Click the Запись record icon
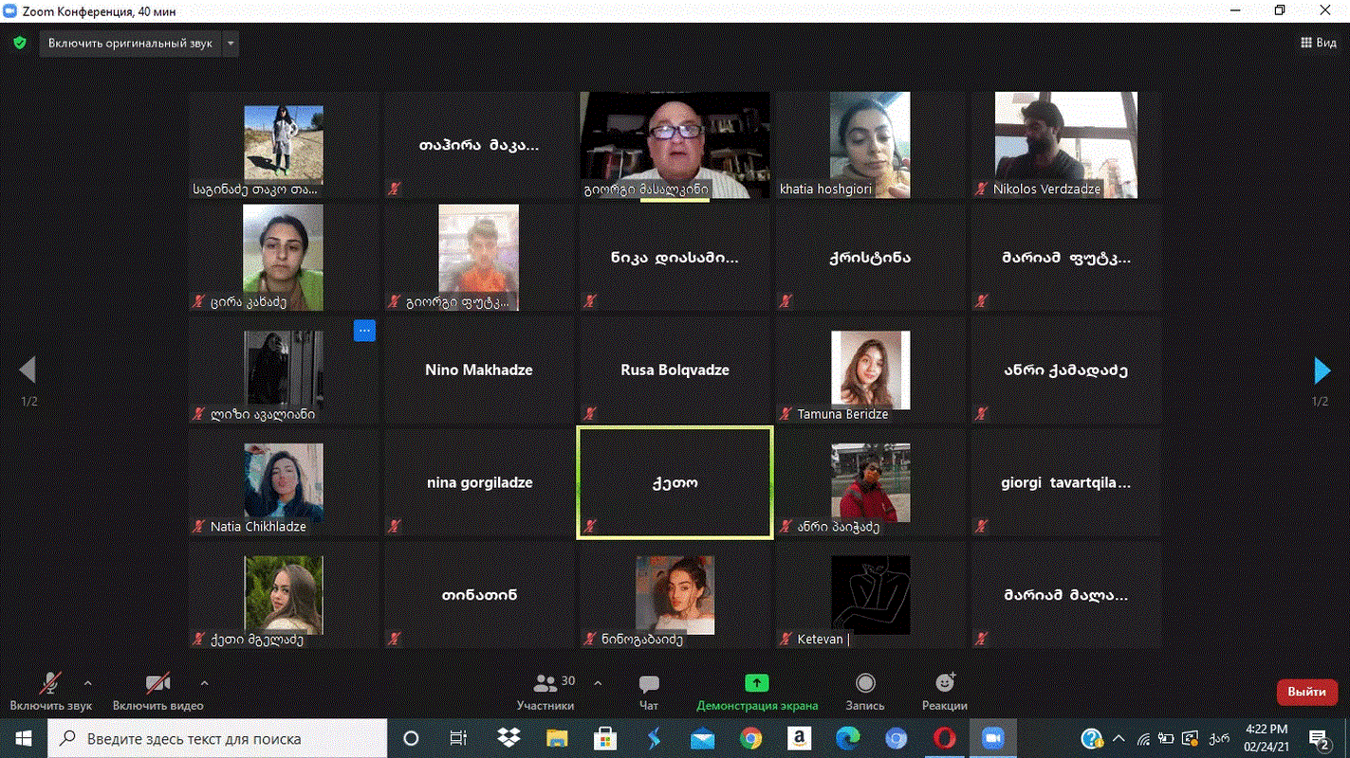Screen dimensions: 1350x758 coord(865,684)
